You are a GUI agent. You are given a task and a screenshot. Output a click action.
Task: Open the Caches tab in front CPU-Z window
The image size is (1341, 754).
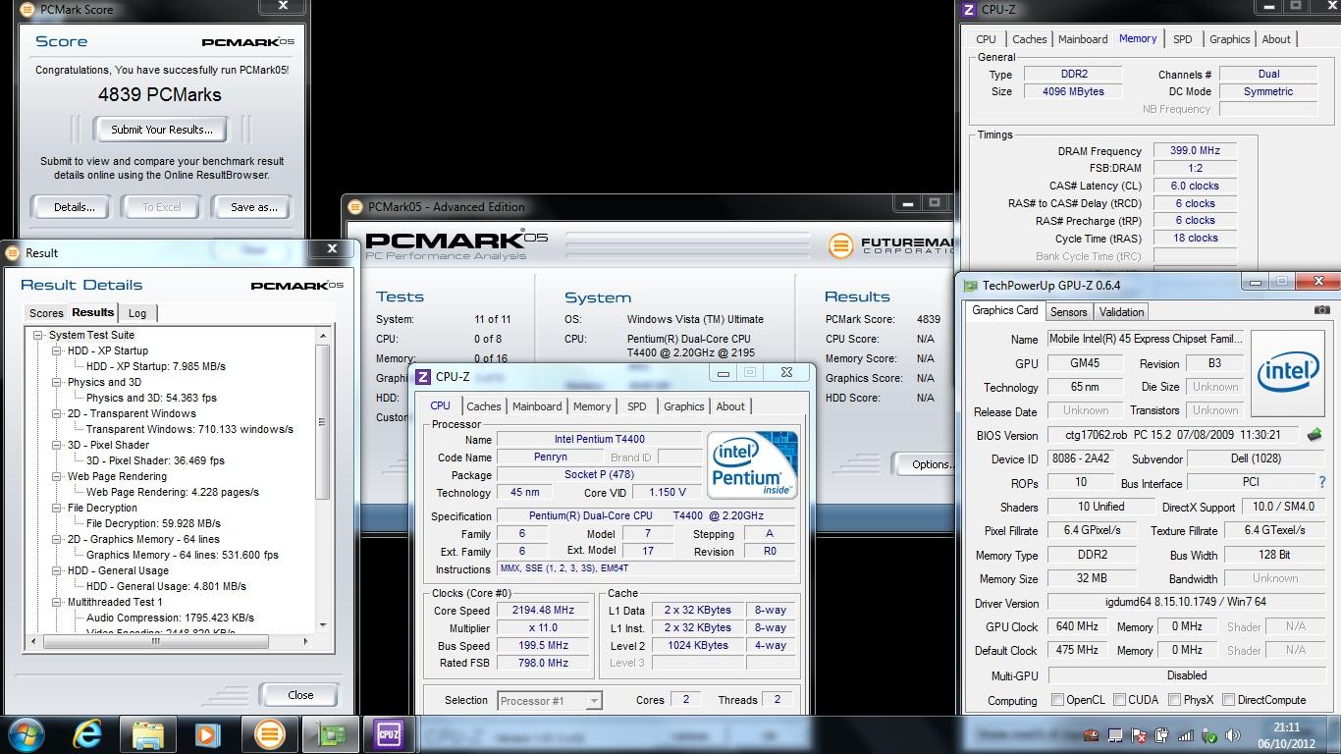pyautogui.click(x=484, y=406)
